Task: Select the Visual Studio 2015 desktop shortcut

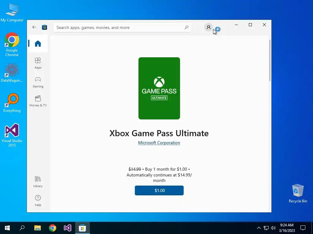Action: click(x=12, y=135)
